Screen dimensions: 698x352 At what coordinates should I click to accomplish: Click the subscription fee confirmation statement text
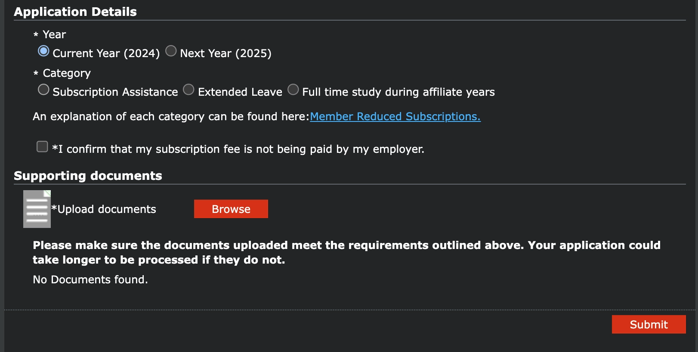point(238,149)
